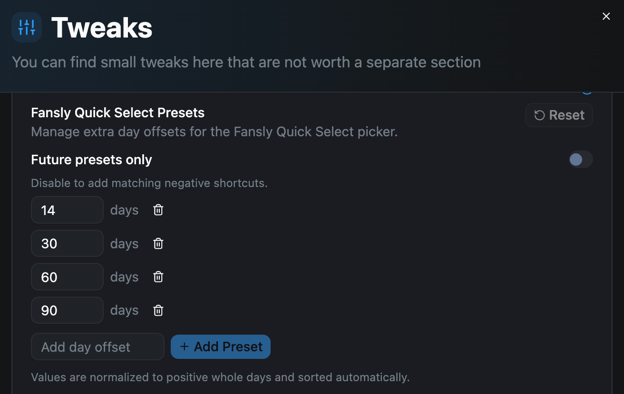Screen dimensions: 624x394
Task: Toggle the Future presets only switch
Action: coord(580,159)
